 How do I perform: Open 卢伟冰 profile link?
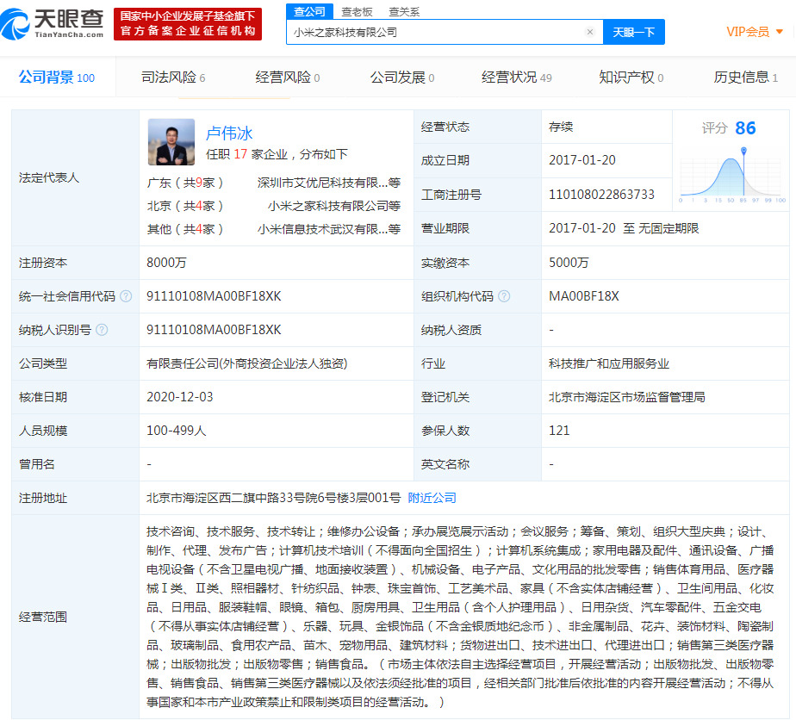click(x=229, y=133)
